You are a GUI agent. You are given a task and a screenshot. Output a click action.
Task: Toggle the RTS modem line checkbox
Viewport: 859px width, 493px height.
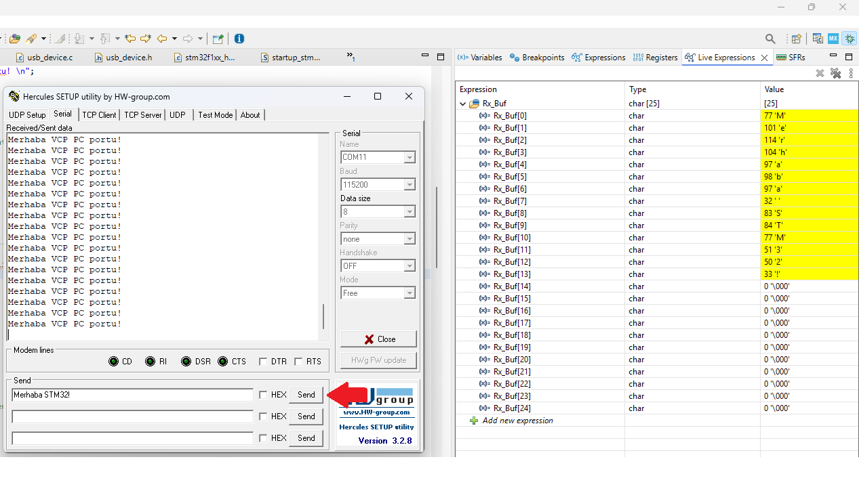click(x=298, y=362)
